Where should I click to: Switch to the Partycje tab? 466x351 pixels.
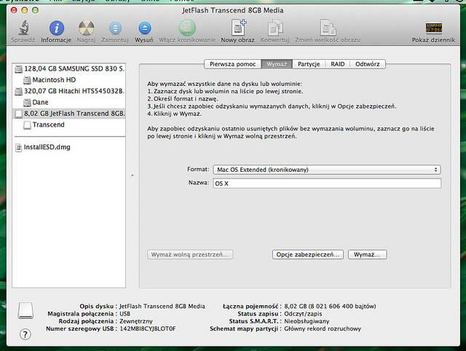click(309, 64)
